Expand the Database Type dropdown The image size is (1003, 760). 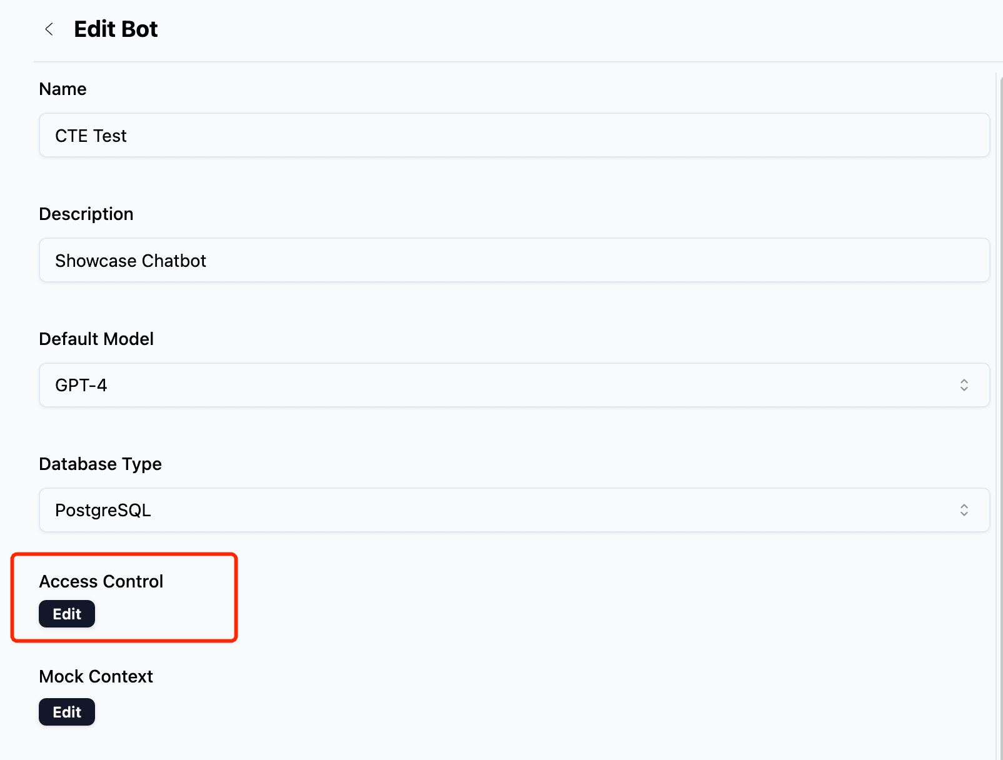[513, 510]
